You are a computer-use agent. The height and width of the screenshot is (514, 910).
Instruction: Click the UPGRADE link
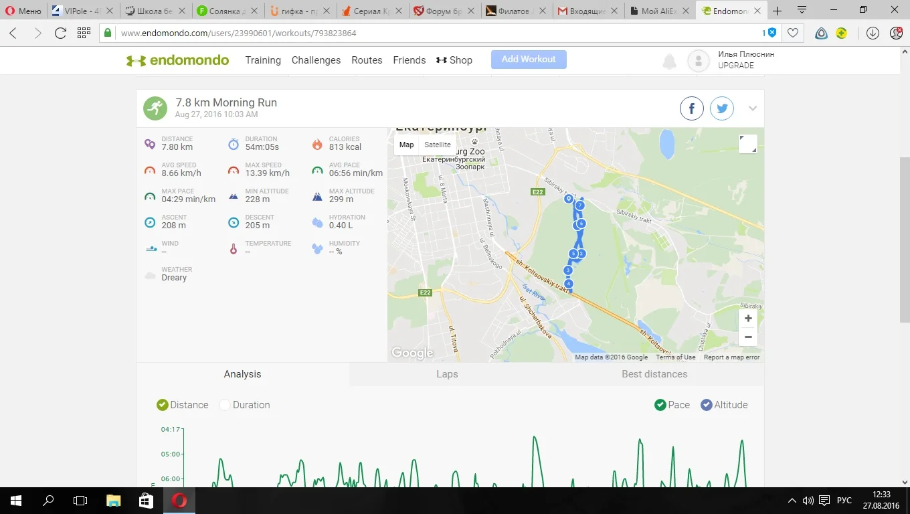(x=736, y=66)
